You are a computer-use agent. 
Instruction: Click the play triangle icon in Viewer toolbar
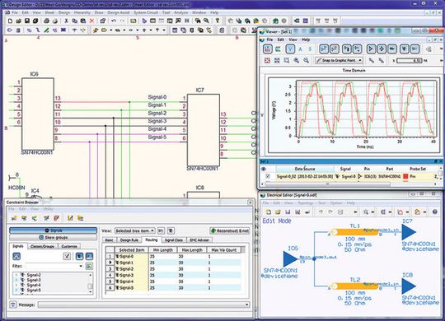[370, 49]
